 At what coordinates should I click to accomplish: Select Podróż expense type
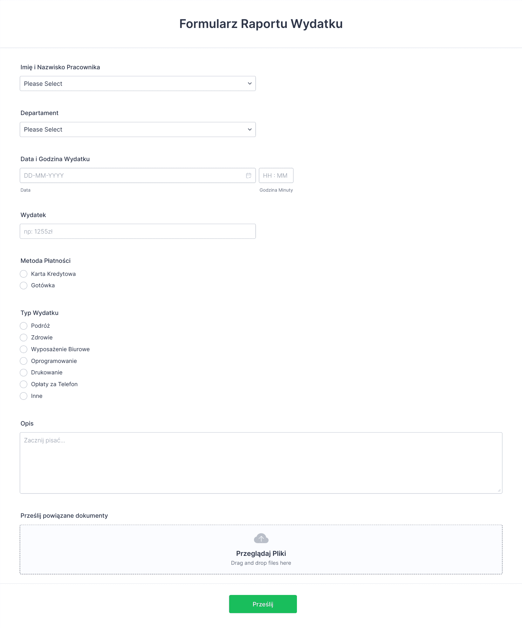click(x=24, y=326)
